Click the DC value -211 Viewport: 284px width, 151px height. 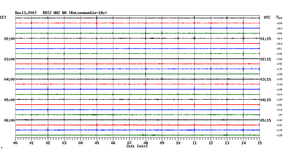tap(279, 49)
